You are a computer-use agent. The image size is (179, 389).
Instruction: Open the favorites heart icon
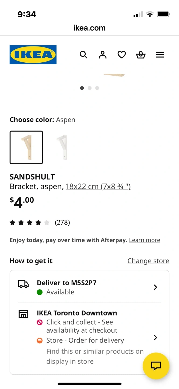[x=122, y=55]
